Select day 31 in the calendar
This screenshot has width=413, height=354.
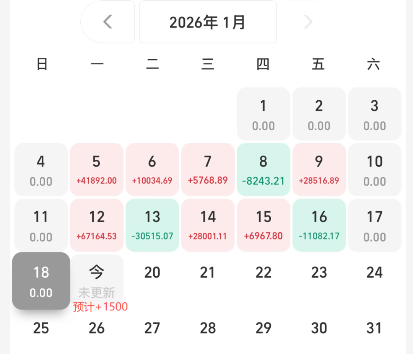[374, 328]
